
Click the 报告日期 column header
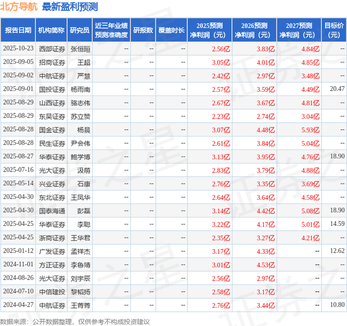pos(18,30)
